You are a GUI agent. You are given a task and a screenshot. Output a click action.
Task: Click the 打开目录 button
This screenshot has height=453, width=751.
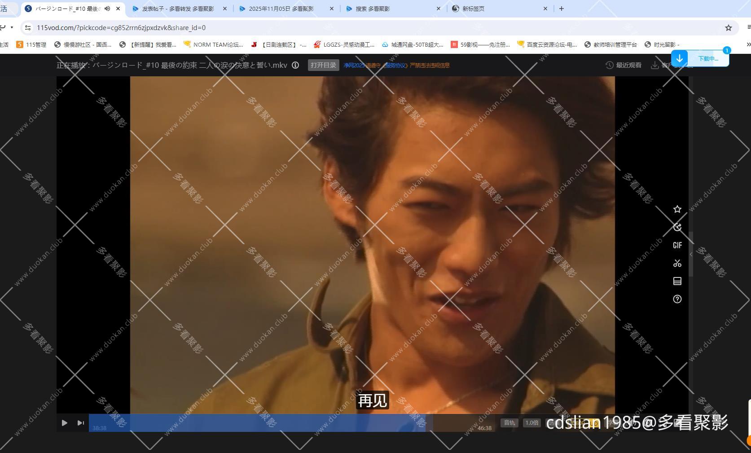tap(323, 65)
